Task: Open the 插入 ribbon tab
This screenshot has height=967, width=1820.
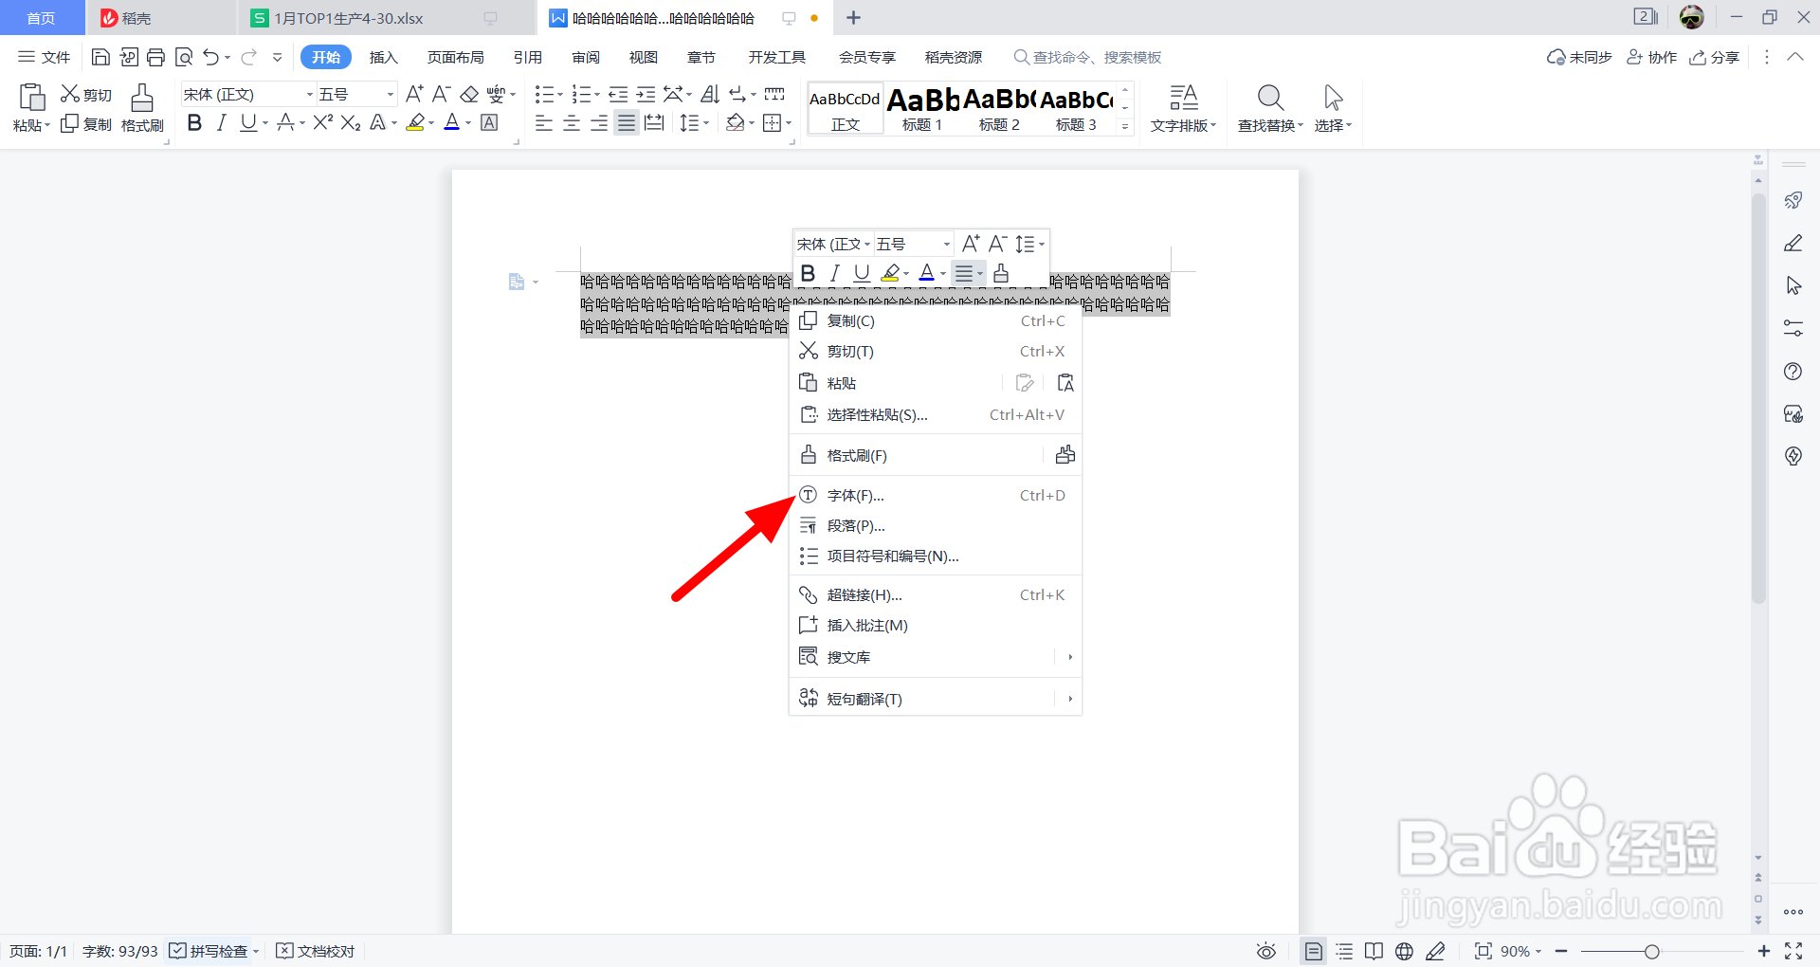Action: click(383, 58)
